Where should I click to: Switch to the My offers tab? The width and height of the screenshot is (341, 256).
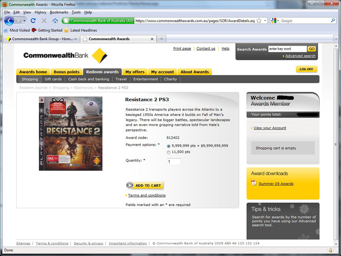click(x=135, y=72)
